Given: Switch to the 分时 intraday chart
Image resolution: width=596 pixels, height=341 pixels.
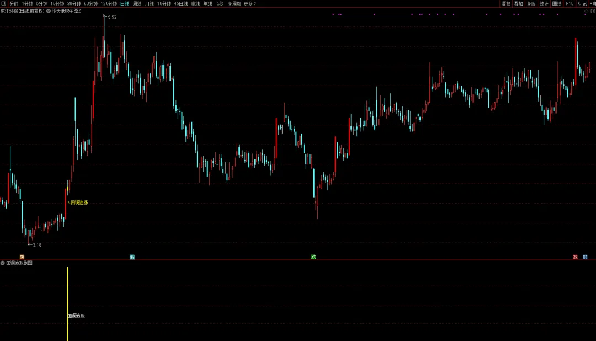Looking at the screenshot, I should (14, 3).
